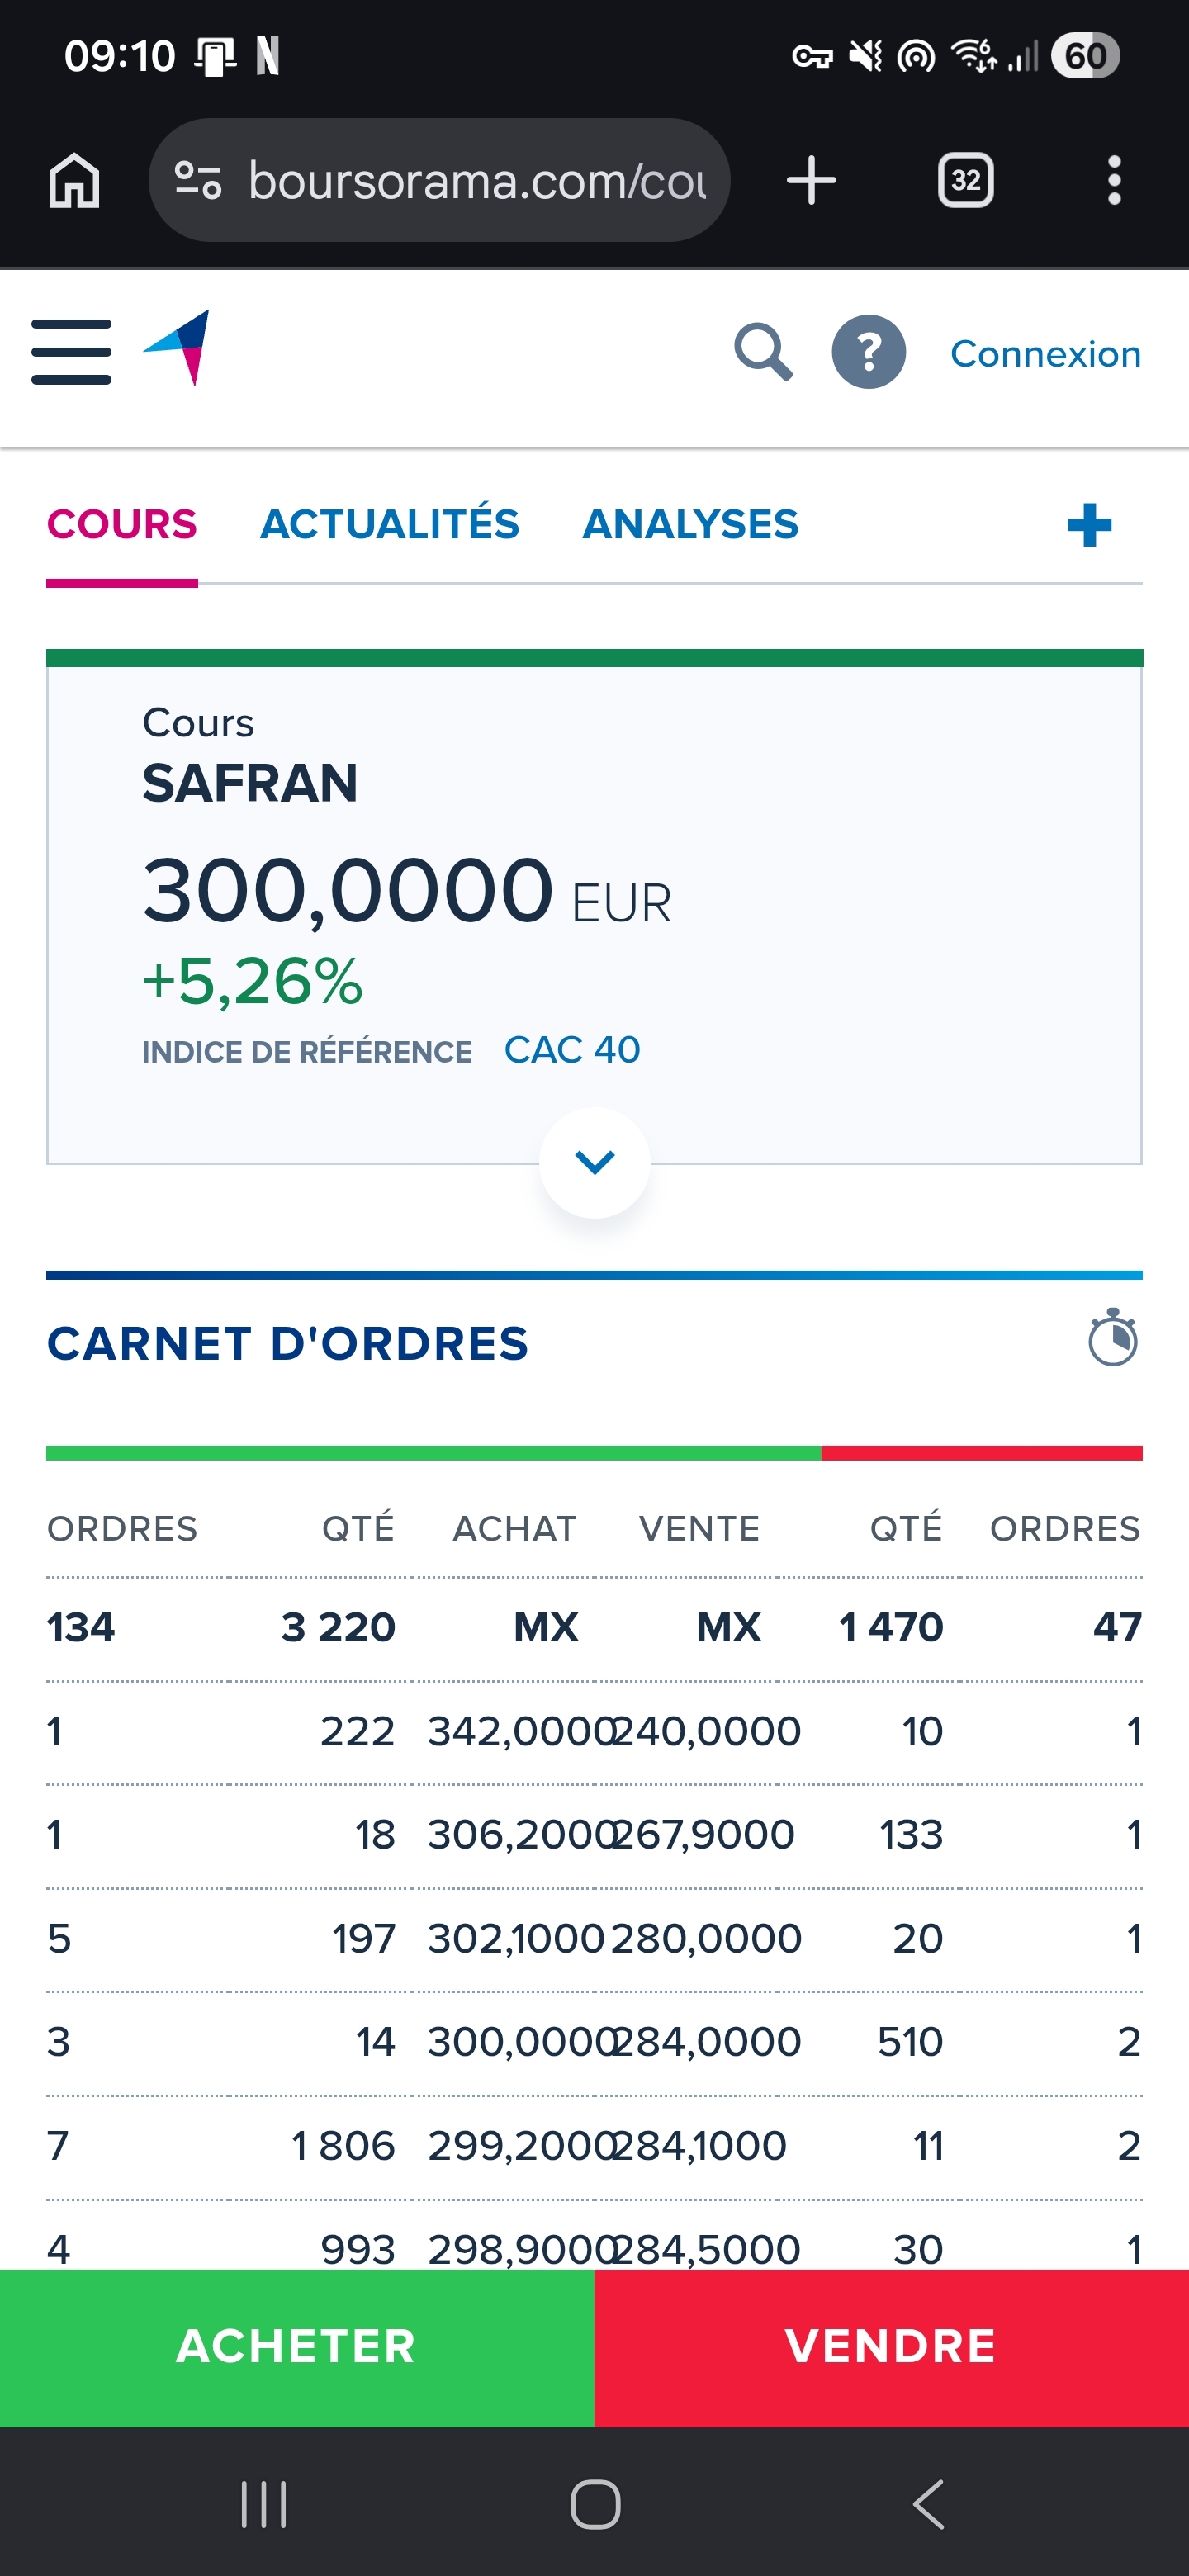Open the browser three-dot menu
The image size is (1189, 2576).
pyautogui.click(x=1114, y=181)
